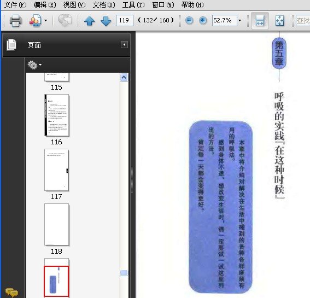Toggle the fit full page view
This screenshot has height=298, width=310.
(x=279, y=21)
